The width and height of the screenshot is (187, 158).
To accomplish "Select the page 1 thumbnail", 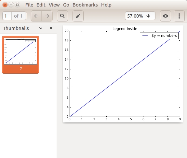I will [20, 55].
